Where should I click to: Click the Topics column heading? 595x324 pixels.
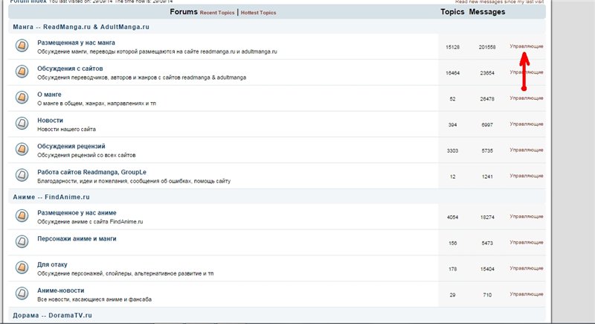click(x=452, y=12)
